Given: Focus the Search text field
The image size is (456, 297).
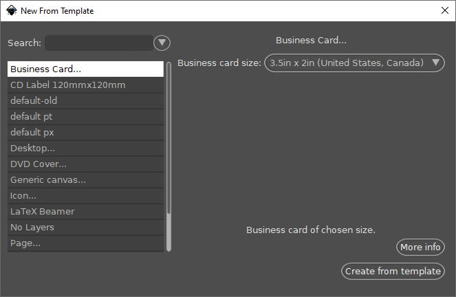Looking at the screenshot, I should click(99, 43).
